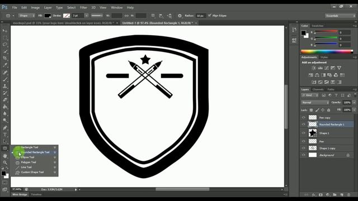Open shape geometry options gear
This screenshot has height=201, width=358.
(x=180, y=16)
